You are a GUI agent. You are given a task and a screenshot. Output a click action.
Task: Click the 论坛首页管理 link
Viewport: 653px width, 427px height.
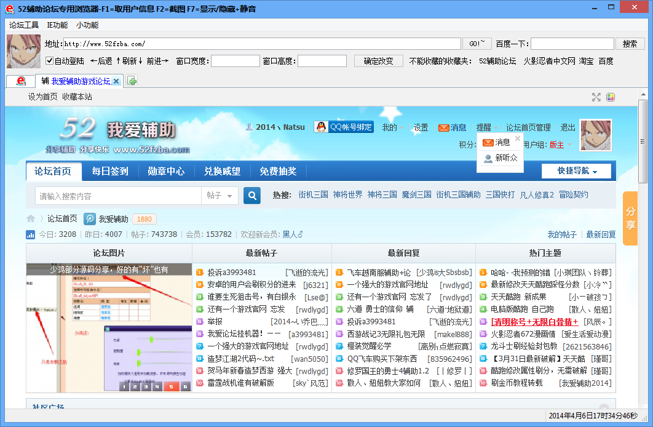528,127
